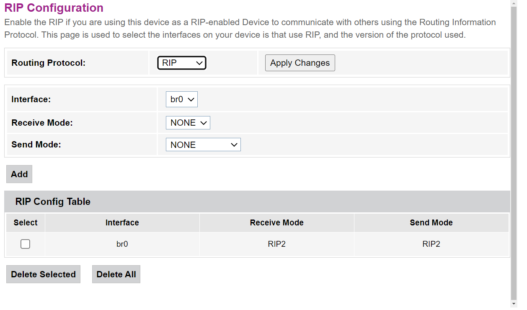
Task: Open the Send Mode selector in the form
Action: pos(203,145)
